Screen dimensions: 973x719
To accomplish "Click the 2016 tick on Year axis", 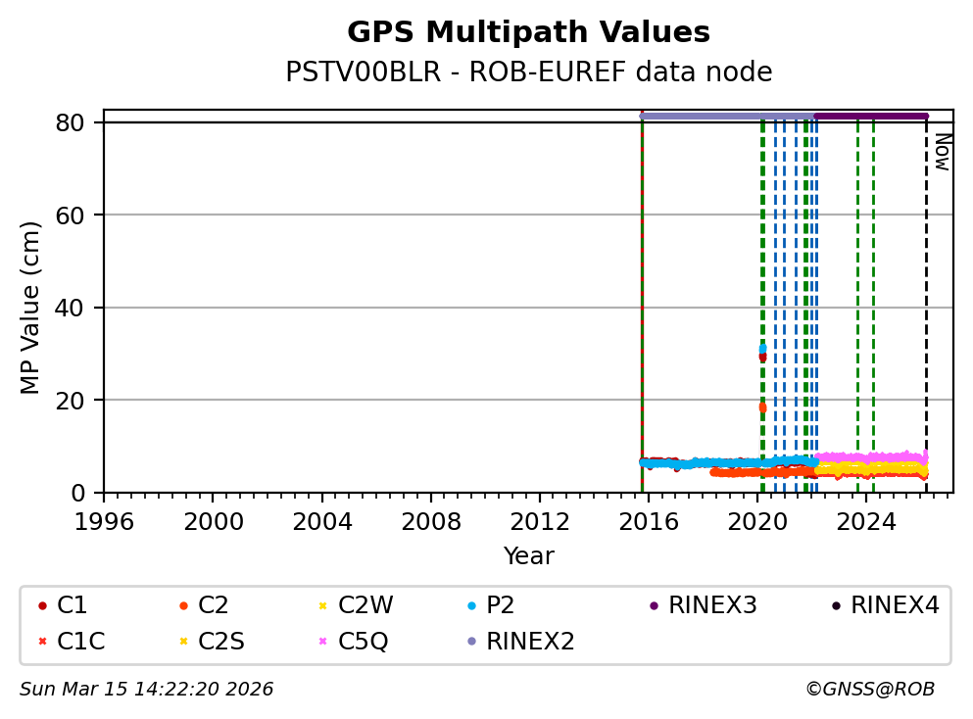I will click(649, 519).
